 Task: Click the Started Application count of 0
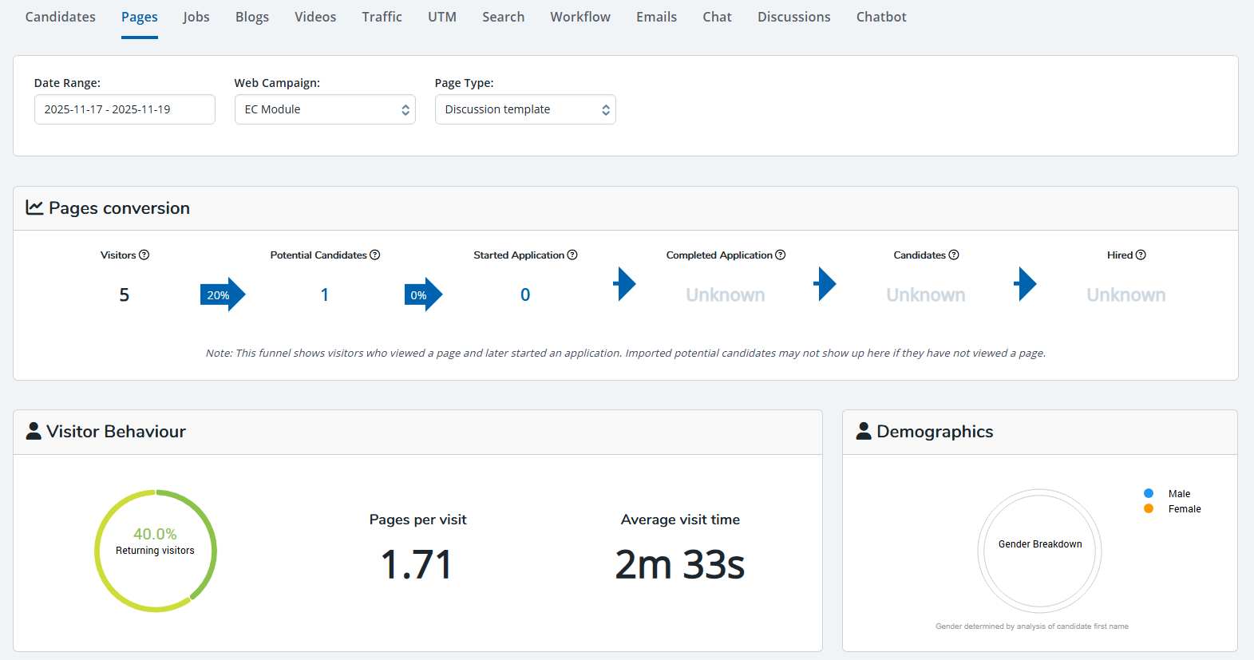525,294
